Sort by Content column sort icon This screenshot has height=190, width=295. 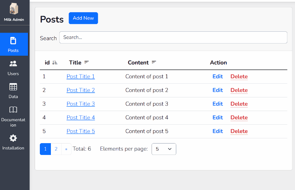pyautogui.click(x=154, y=63)
